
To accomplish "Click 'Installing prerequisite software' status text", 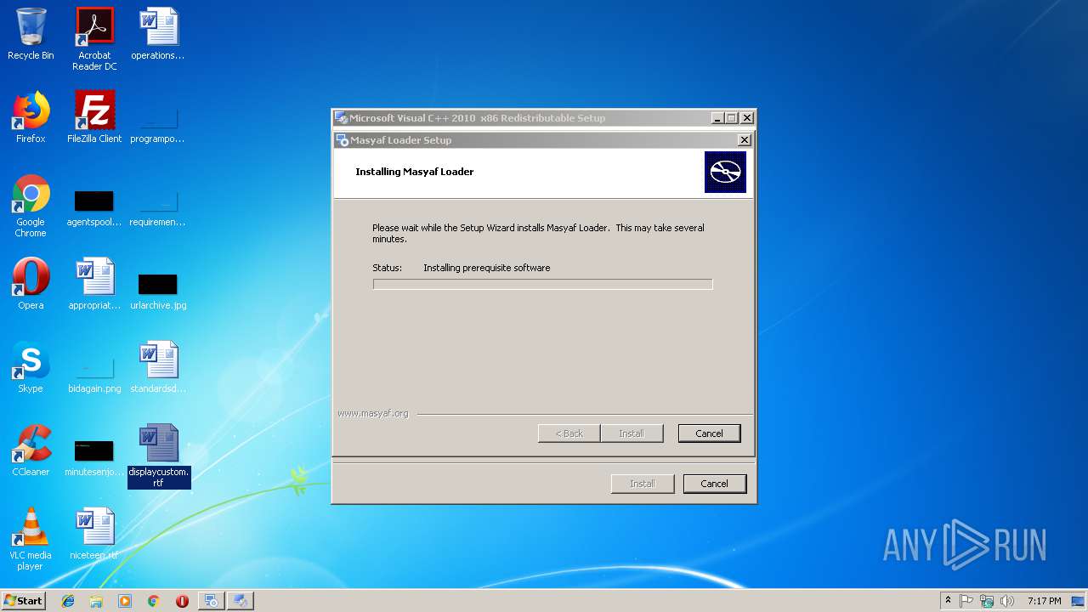I will [x=487, y=268].
